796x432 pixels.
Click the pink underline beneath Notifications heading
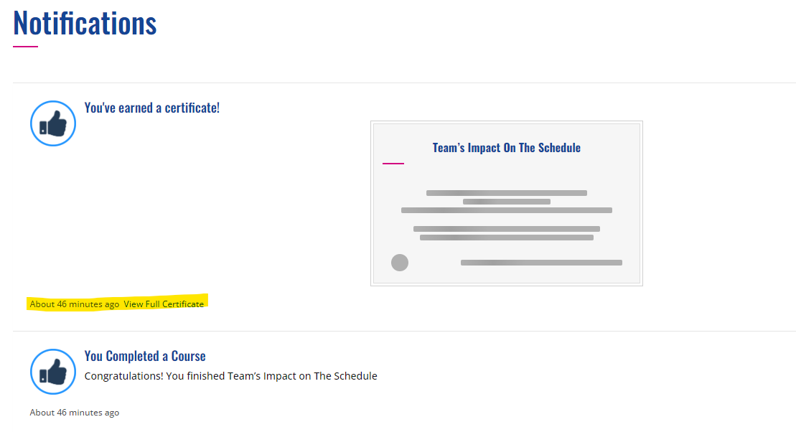(25, 47)
